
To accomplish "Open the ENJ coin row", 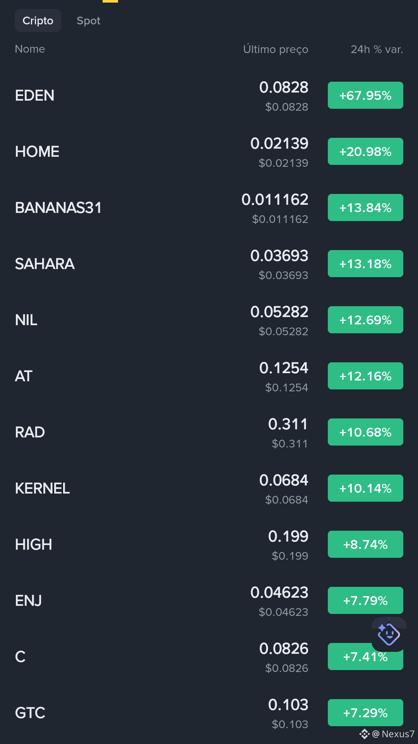I will 209,601.
